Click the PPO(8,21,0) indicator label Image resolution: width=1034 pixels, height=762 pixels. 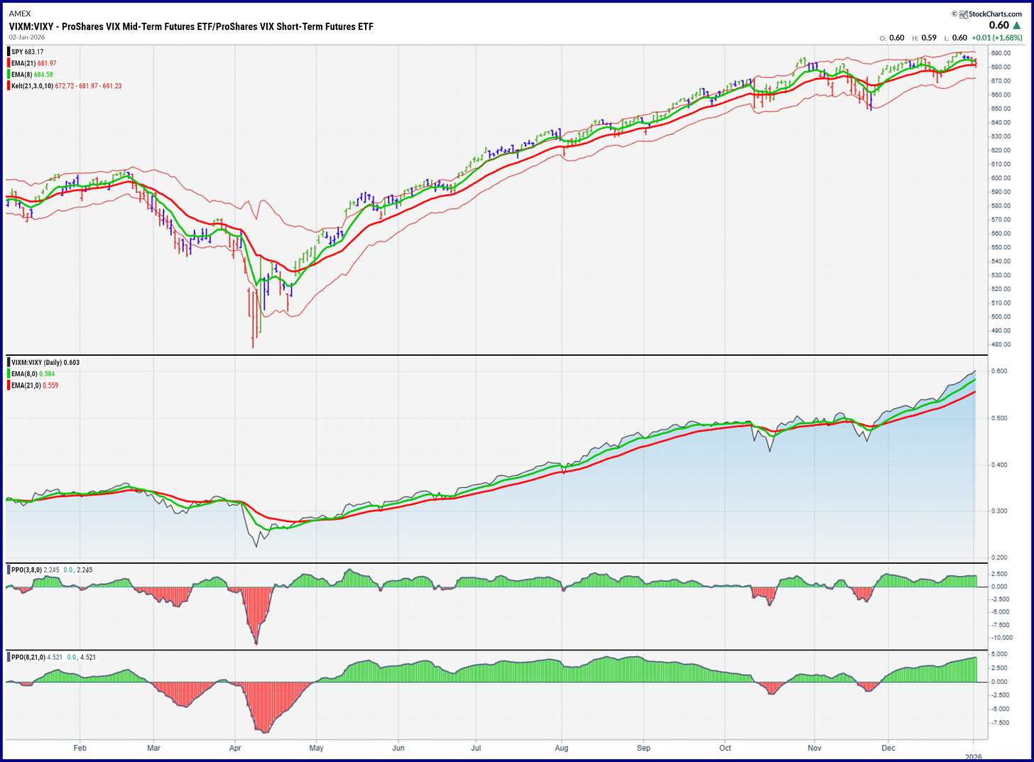click(28, 657)
